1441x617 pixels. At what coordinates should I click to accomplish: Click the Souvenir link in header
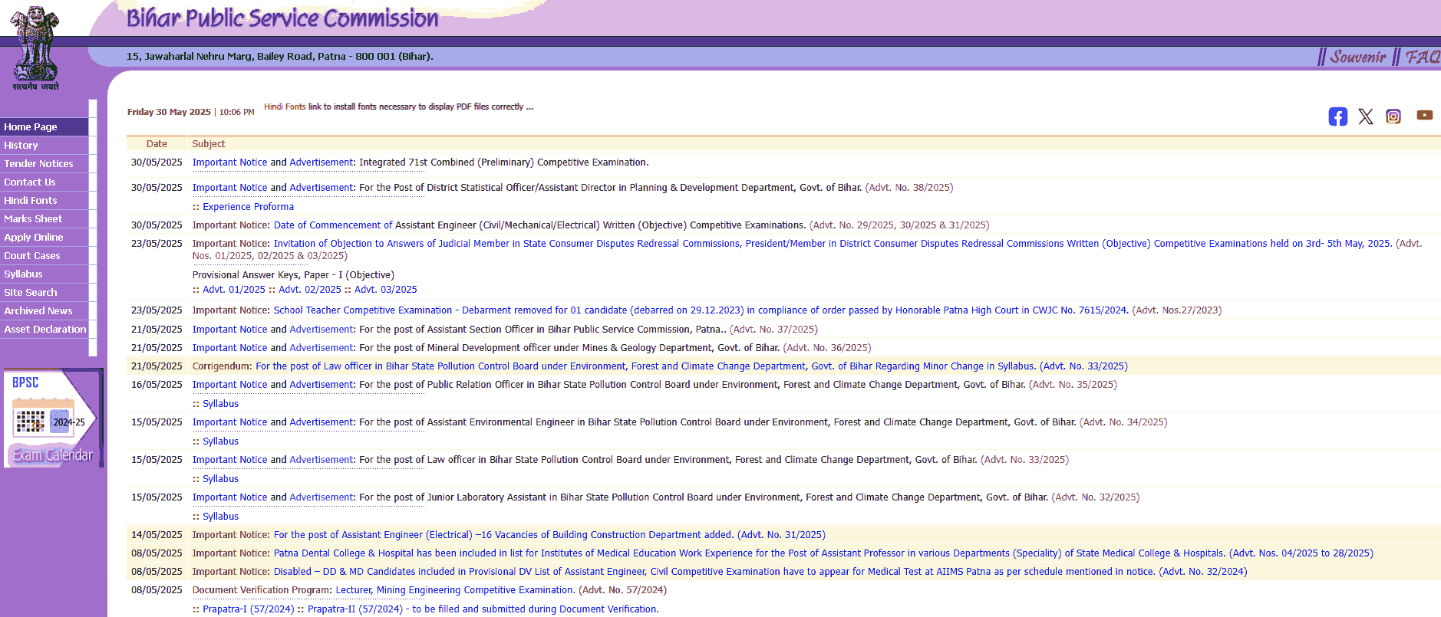point(1358,57)
